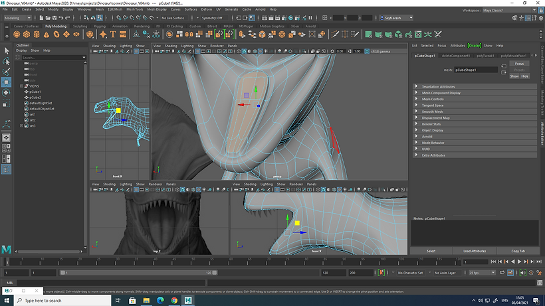
Task: Click the New Scene icon
Action: click(x=41, y=18)
